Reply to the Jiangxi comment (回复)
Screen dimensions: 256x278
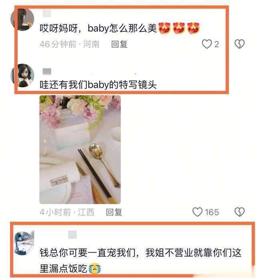(114, 212)
